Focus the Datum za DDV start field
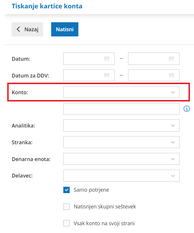Viewport: 194px width, 233px height. (89, 75)
